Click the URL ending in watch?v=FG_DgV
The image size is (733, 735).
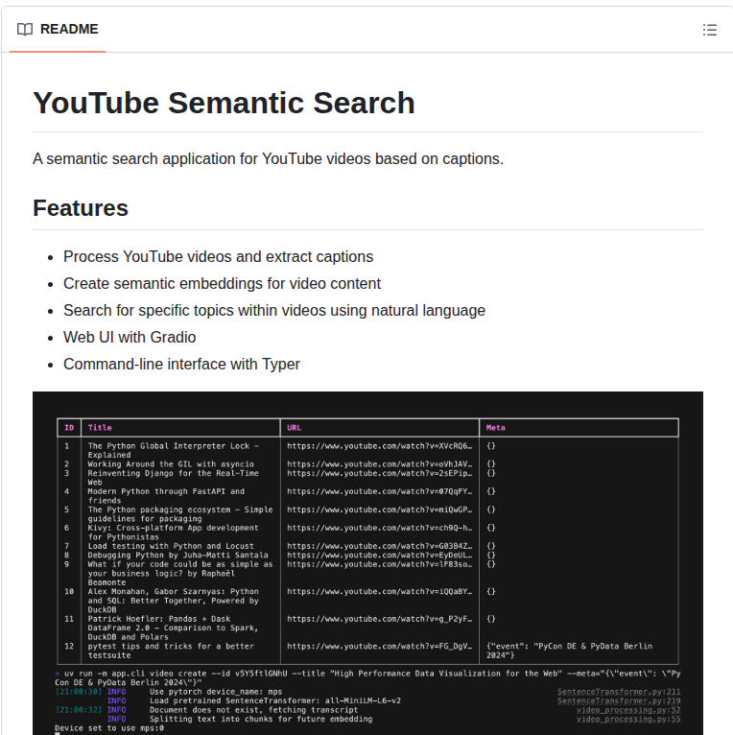380,646
